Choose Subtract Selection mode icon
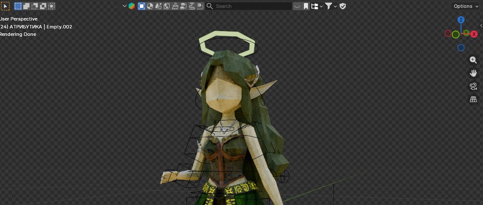This screenshot has height=205, width=483. coord(35,6)
